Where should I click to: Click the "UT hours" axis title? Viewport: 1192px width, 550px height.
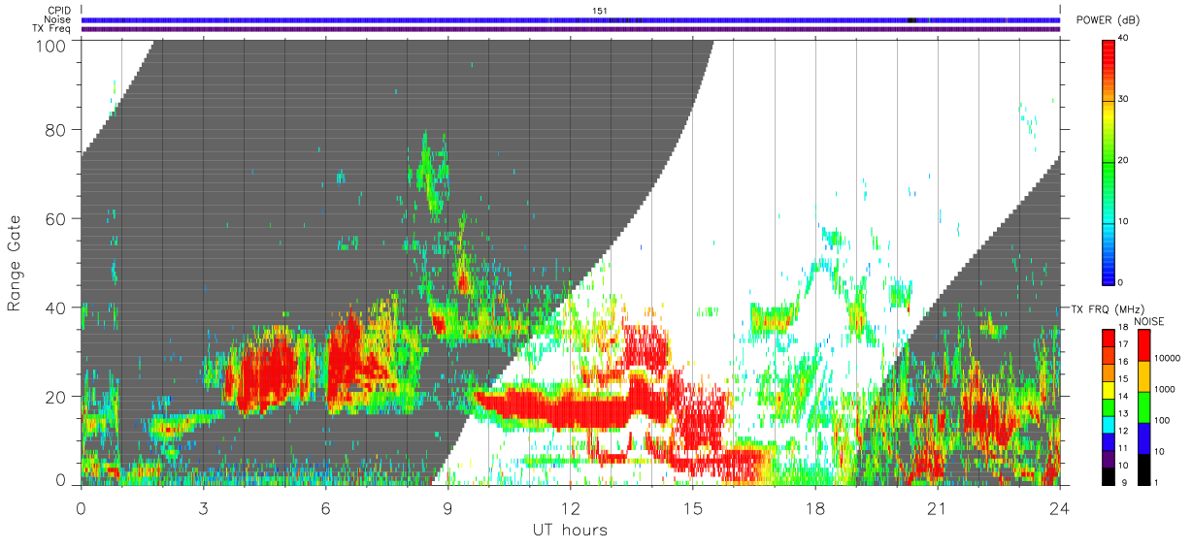click(x=569, y=530)
